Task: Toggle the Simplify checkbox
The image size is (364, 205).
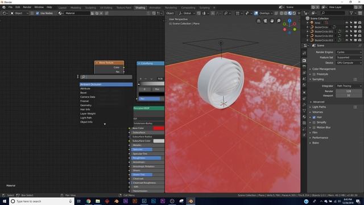Action: 314,122
